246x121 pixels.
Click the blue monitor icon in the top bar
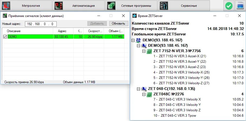240,6
